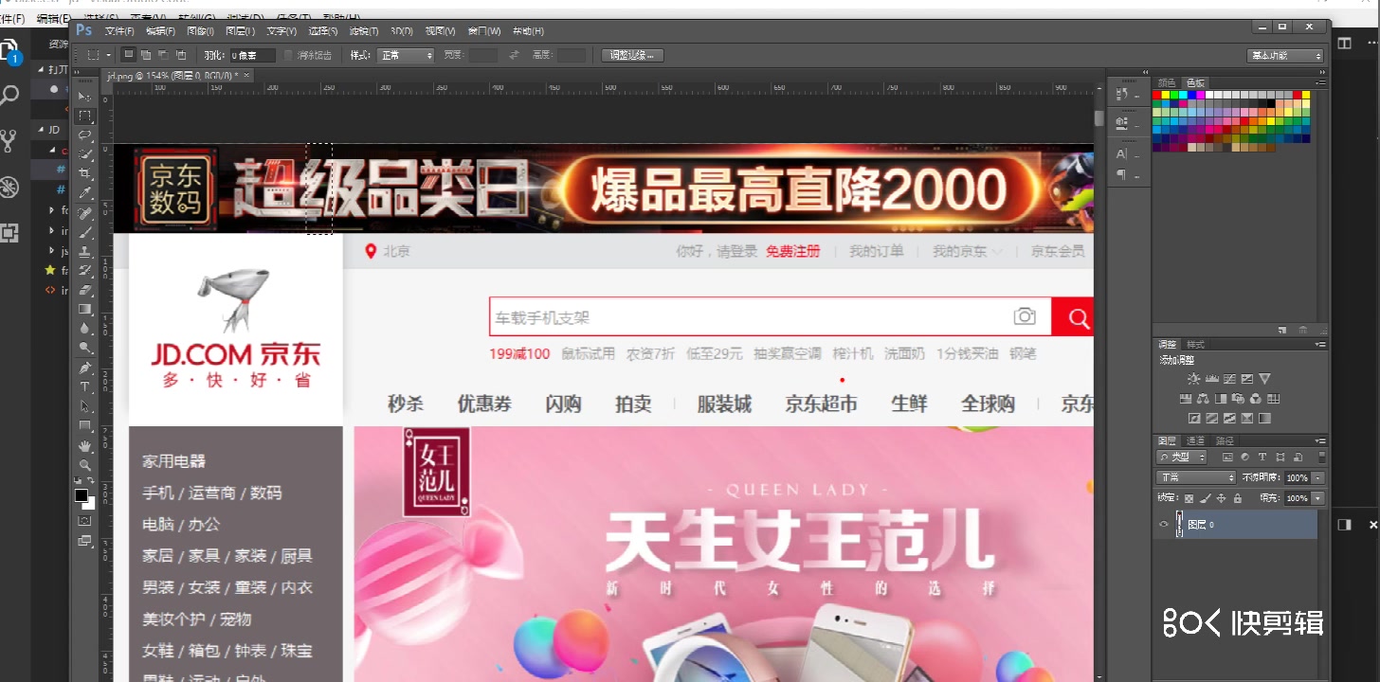The width and height of the screenshot is (1380, 682).
Task: Close the jd.png document tab
Action: click(x=246, y=75)
